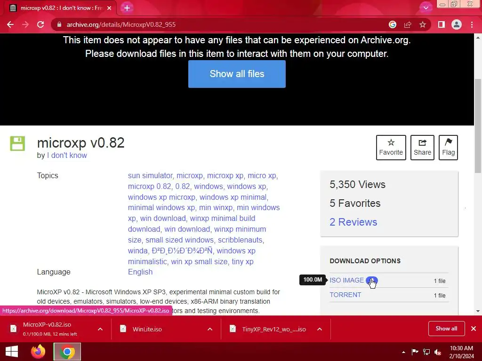Flag this item with the Flag button
Screen dimensions: 482x361
(x=448, y=148)
